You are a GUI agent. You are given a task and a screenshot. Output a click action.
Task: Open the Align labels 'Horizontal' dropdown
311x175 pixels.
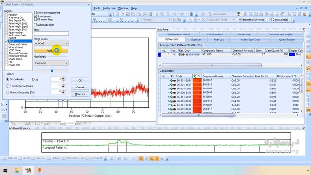tap(51, 63)
